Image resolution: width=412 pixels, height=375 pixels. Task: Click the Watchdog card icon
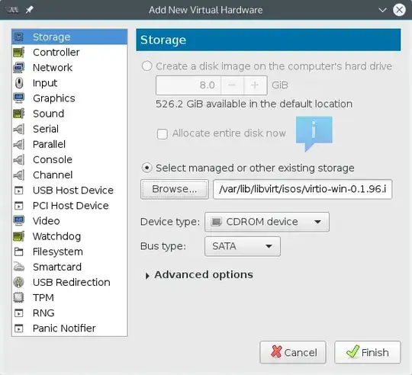coord(18,236)
